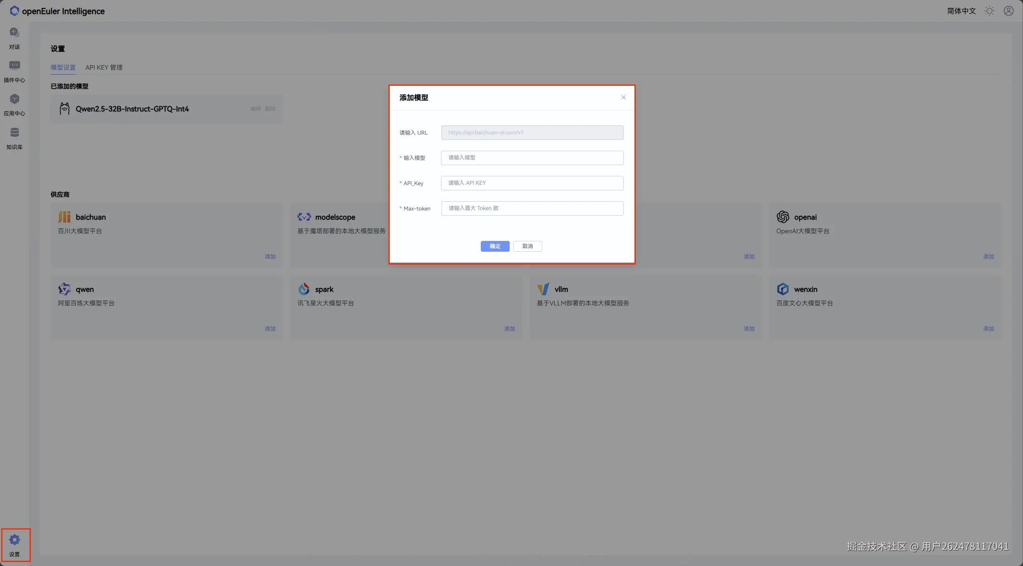1023x566 pixels.
Task: Click 添加 link on the openai card
Action: [x=988, y=257]
